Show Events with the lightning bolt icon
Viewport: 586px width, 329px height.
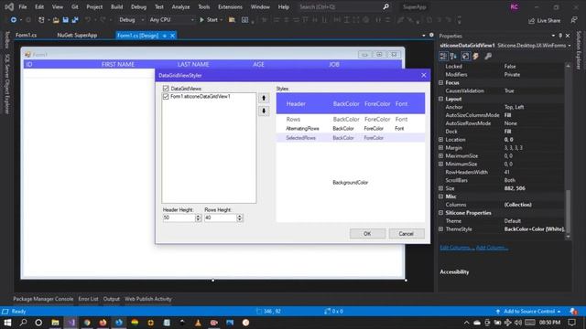476,57
